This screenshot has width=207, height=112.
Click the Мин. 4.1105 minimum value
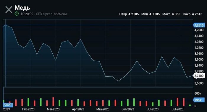151,14
